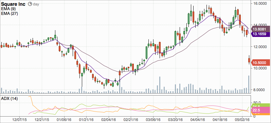Click the final red gap-down candlestick
This screenshot has width=271, height=123.
pyautogui.click(x=249, y=60)
